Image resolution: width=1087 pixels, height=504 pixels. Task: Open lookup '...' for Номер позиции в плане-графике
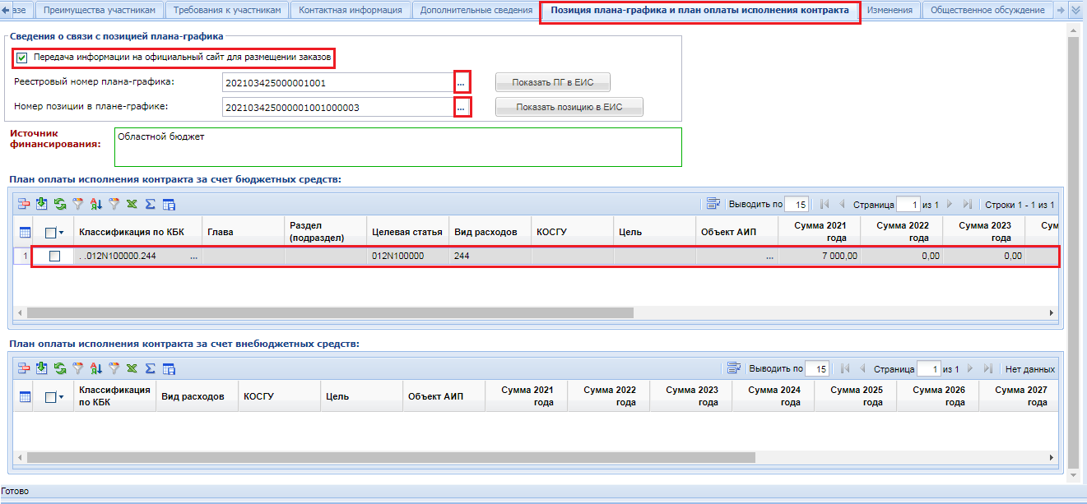tap(462, 107)
